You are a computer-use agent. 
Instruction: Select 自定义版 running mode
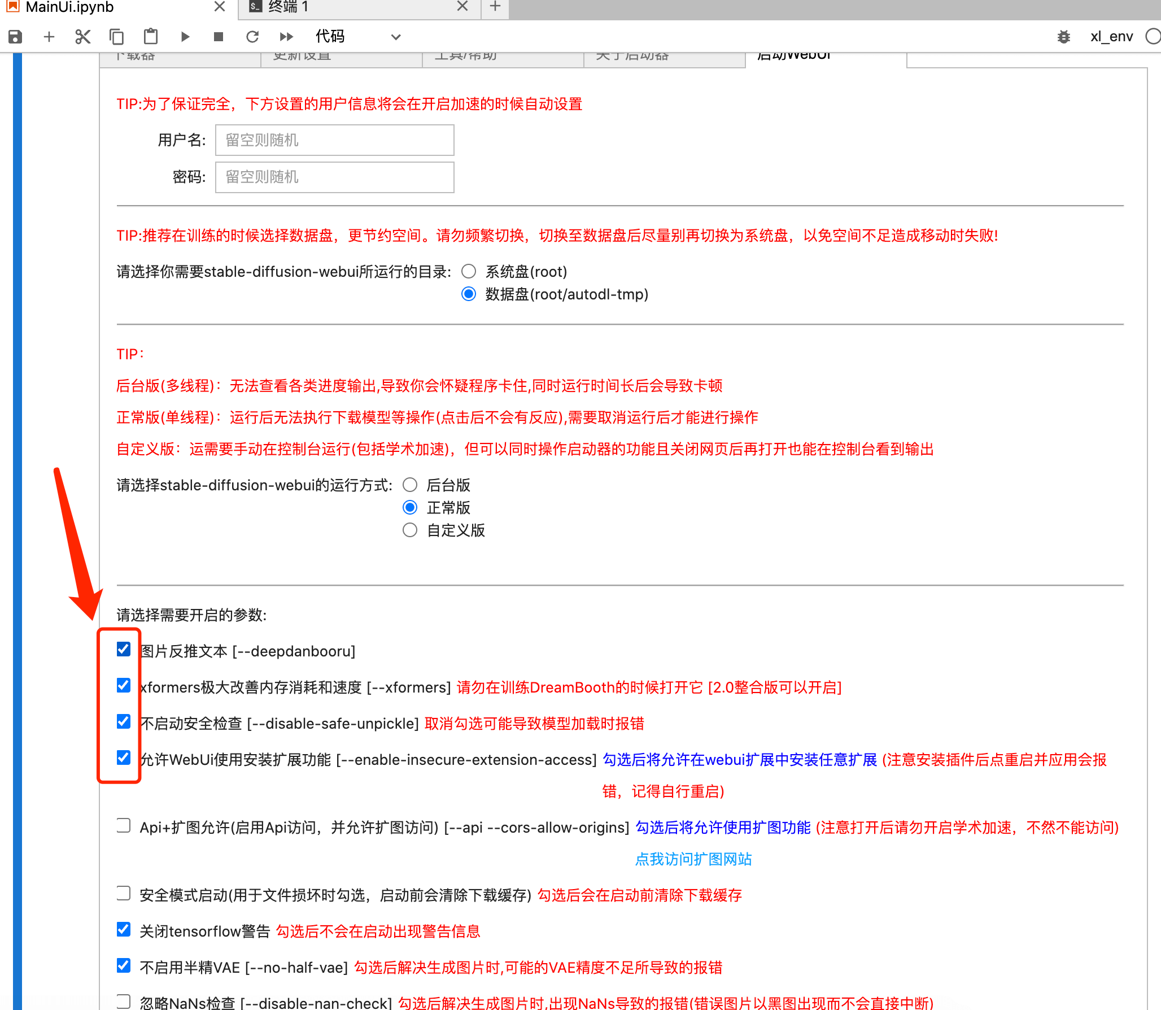point(410,530)
